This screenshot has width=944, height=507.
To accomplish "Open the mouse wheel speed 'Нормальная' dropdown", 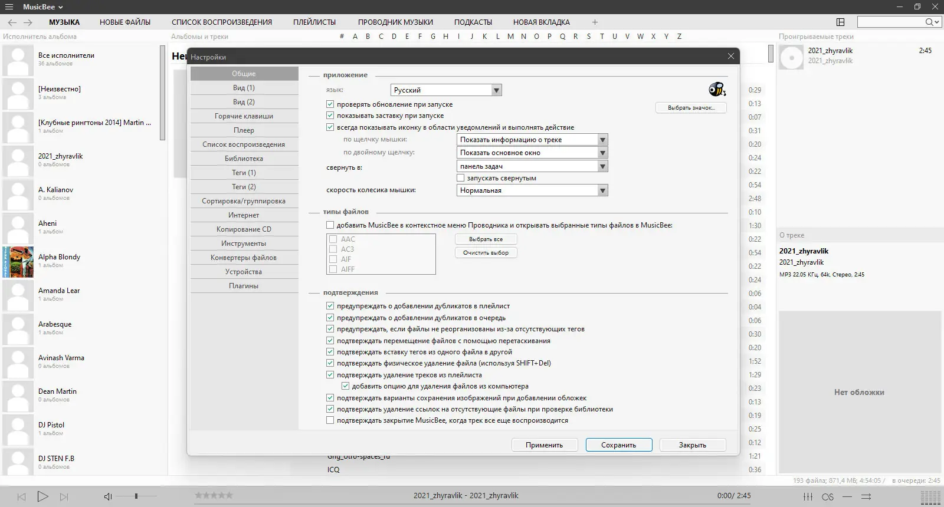I will pos(602,190).
